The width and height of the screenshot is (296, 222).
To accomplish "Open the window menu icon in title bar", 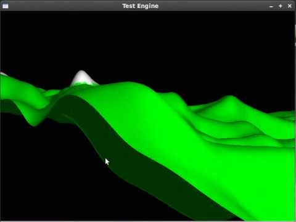I will point(6,6).
